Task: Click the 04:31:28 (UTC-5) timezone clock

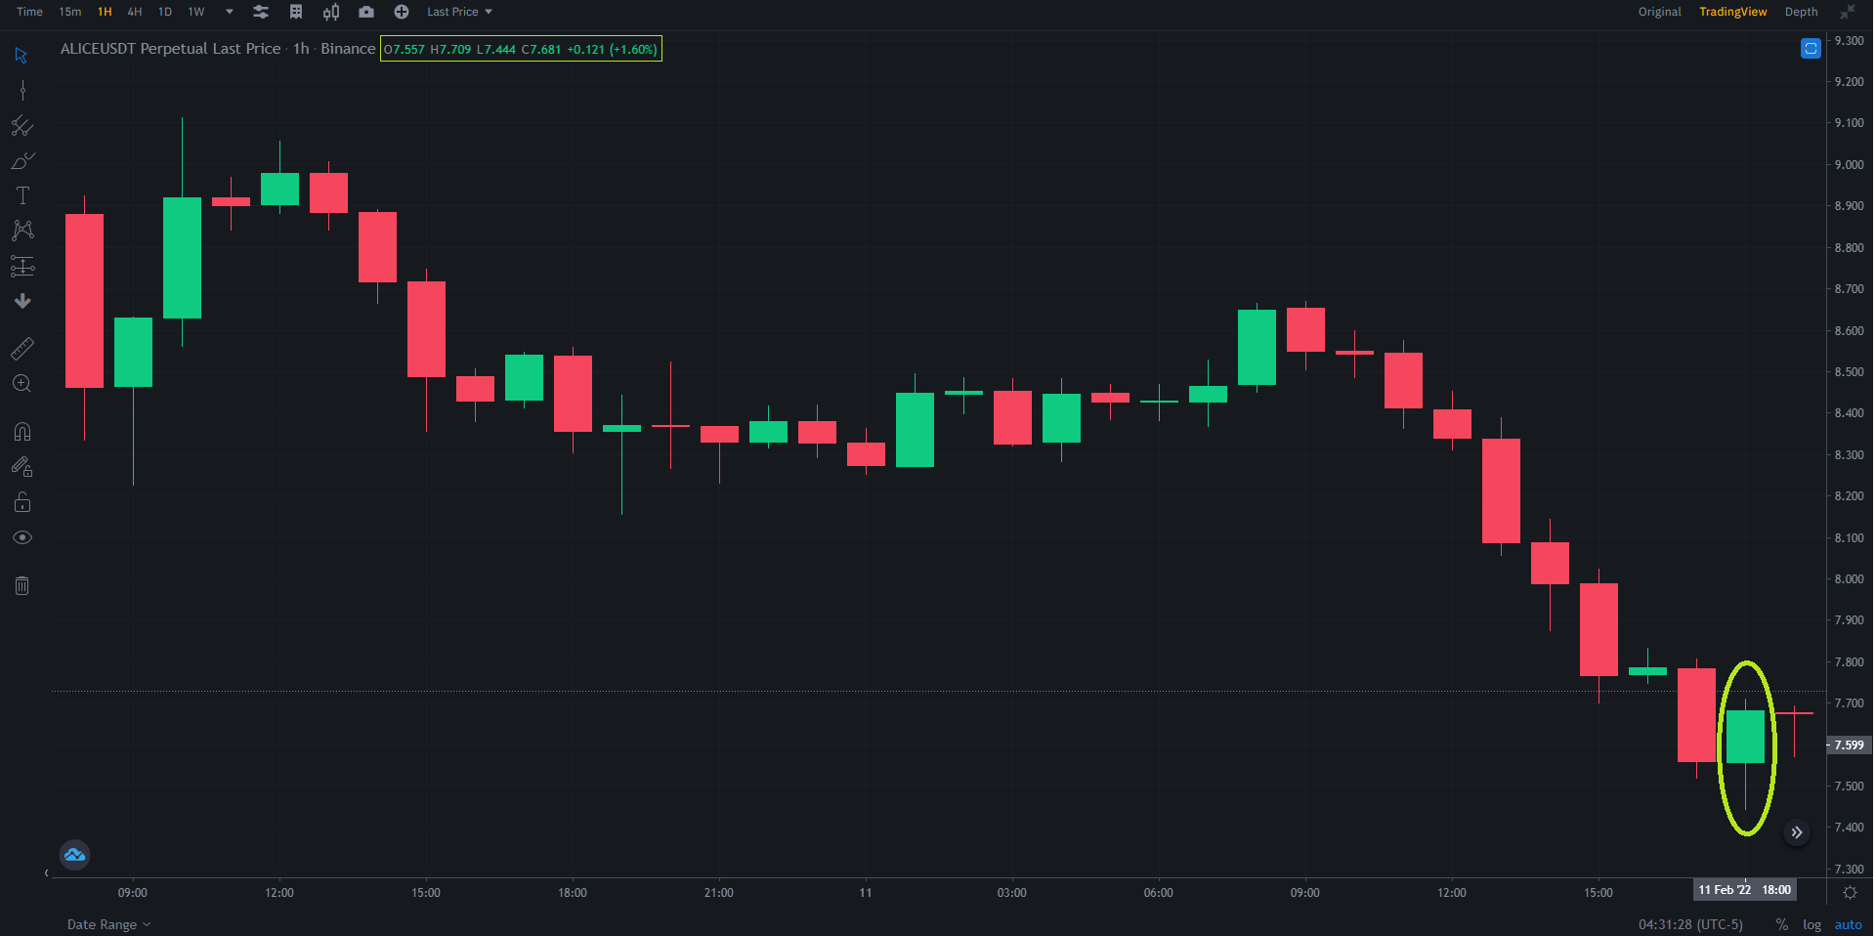Action: tap(1690, 924)
